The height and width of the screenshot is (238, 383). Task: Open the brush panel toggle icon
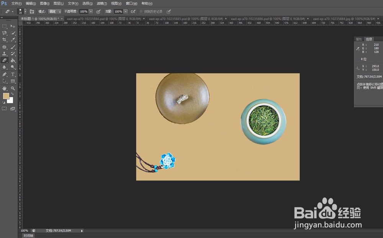[x=32, y=11]
